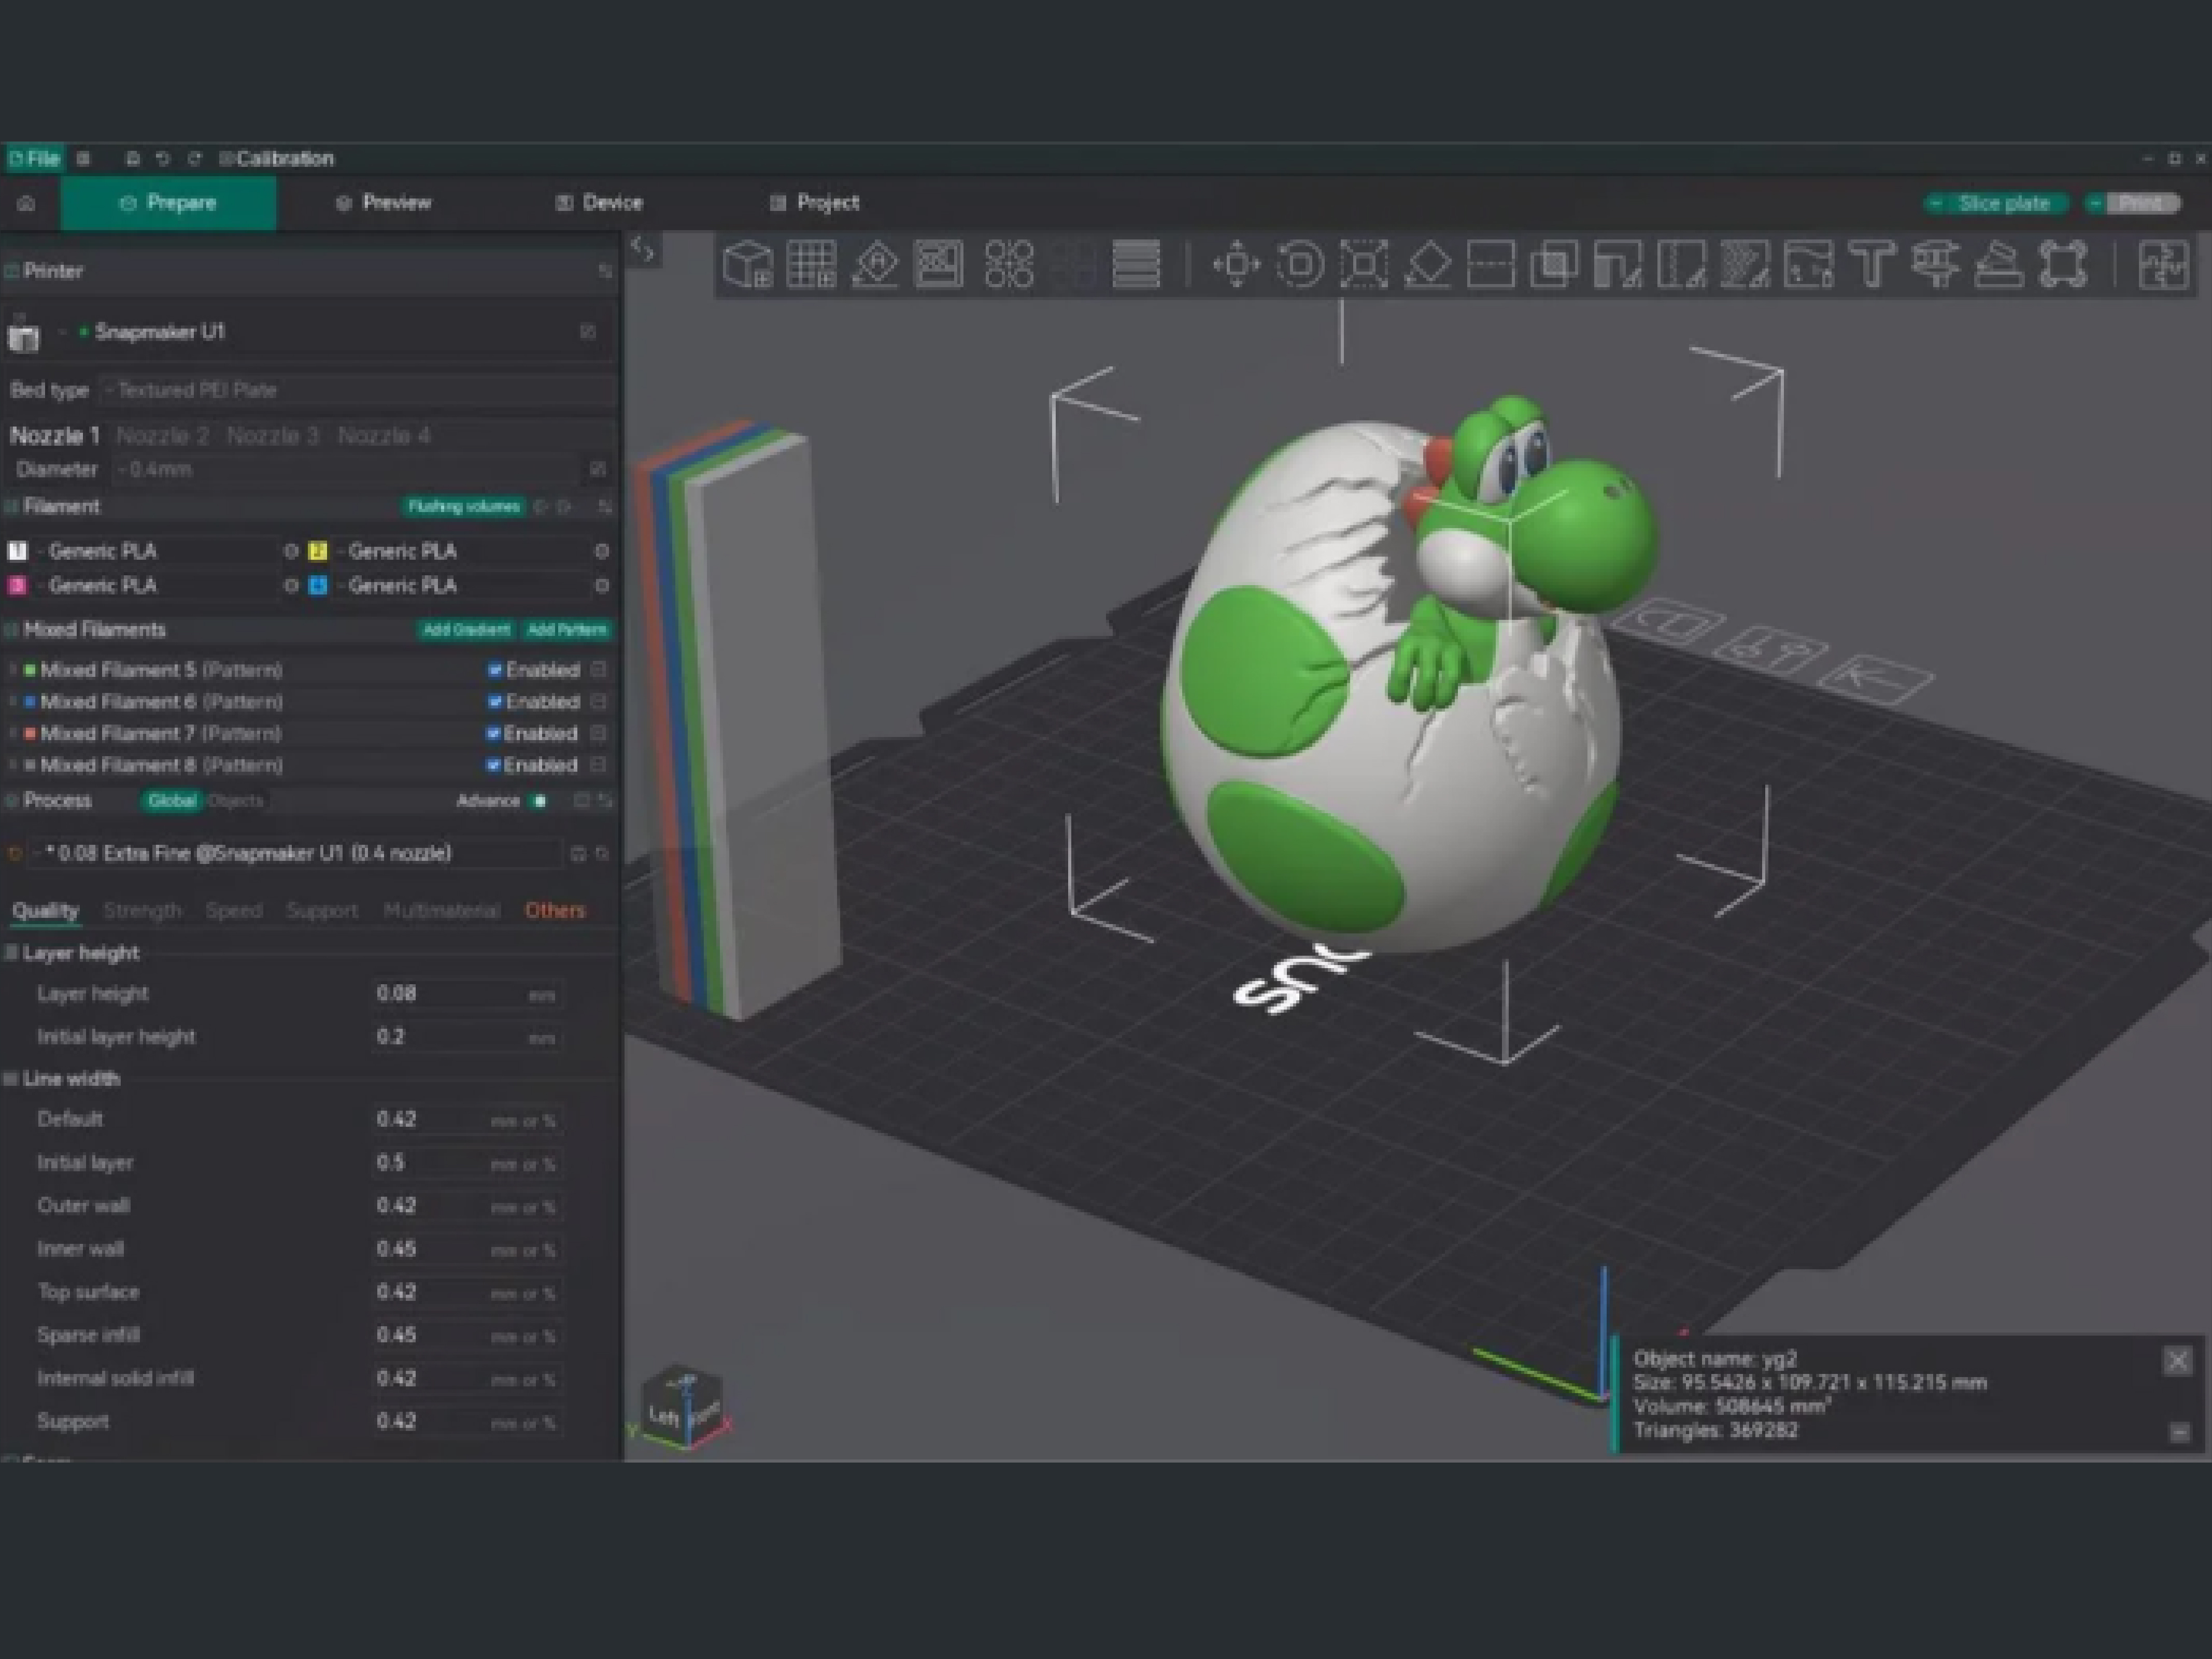Open the Calibration menu button

coord(277,158)
